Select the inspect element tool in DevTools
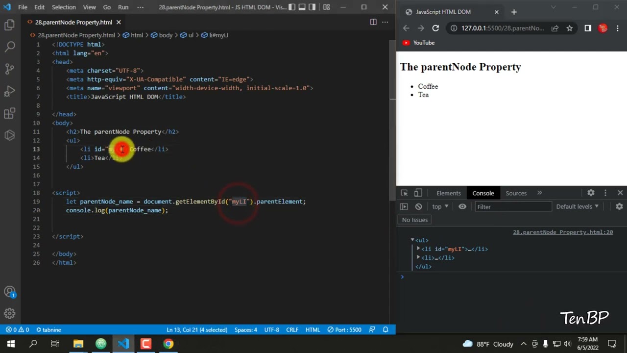Screen dimensions: 627x353 point(404,193)
